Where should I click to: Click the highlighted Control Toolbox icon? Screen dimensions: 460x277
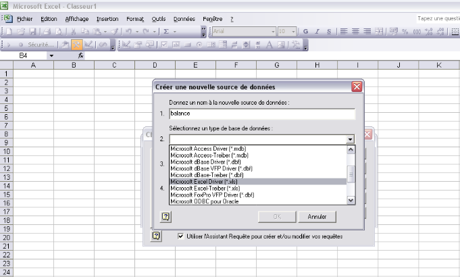click(76, 45)
